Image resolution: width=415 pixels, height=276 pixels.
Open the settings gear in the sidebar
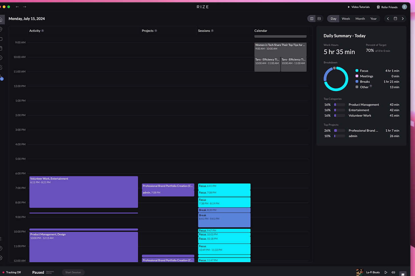(1, 258)
